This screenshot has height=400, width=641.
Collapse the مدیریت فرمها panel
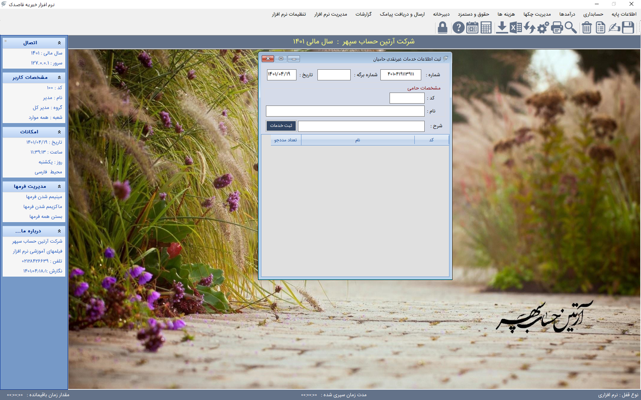[x=59, y=186]
